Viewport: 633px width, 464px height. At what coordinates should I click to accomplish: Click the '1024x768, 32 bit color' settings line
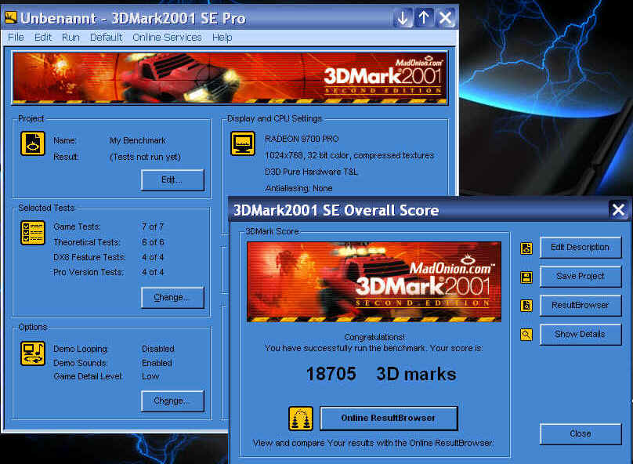[349, 155]
